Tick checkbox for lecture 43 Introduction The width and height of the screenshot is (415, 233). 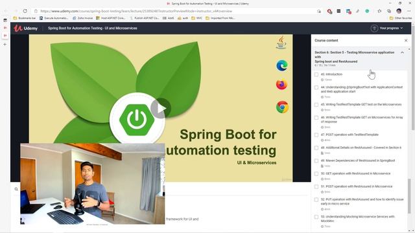316,74
